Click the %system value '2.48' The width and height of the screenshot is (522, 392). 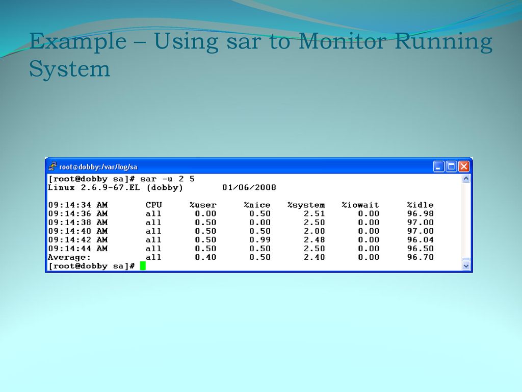pyautogui.click(x=314, y=240)
